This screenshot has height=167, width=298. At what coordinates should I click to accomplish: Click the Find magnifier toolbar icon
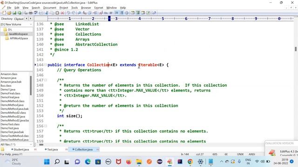pyautogui.click(x=80, y=13)
